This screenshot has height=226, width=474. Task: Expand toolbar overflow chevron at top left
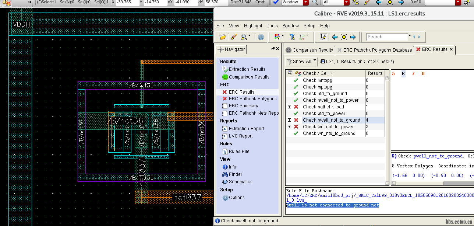point(30,2)
